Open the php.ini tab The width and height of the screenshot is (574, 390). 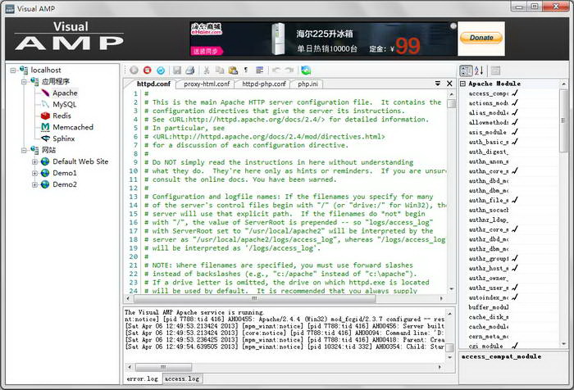(x=307, y=84)
